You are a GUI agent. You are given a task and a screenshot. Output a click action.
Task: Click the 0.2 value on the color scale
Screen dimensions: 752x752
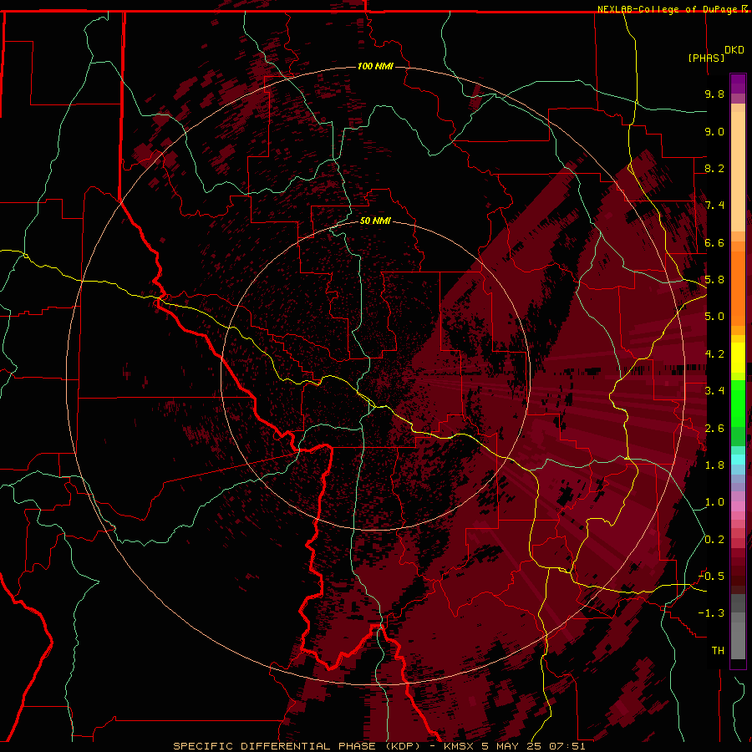[x=714, y=540]
